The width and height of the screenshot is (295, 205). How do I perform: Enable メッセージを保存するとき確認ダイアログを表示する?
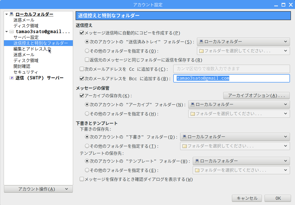tap(82, 179)
